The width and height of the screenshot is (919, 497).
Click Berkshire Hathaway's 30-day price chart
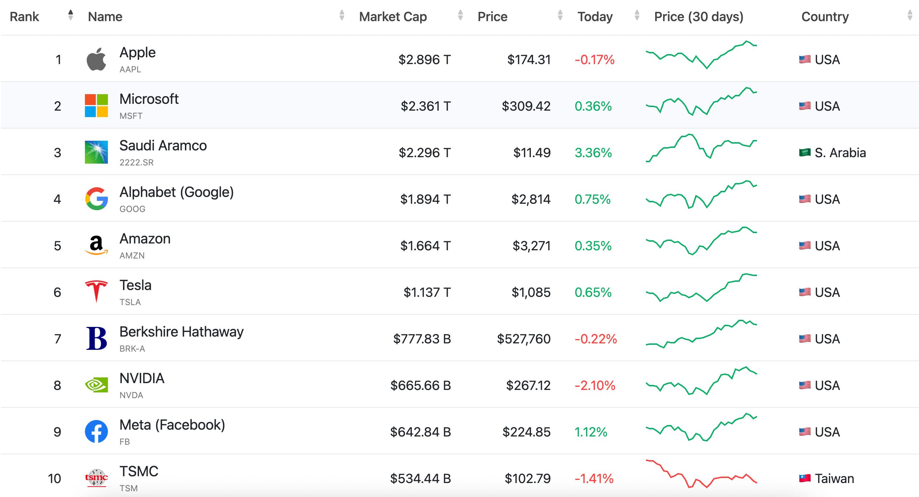(x=701, y=334)
